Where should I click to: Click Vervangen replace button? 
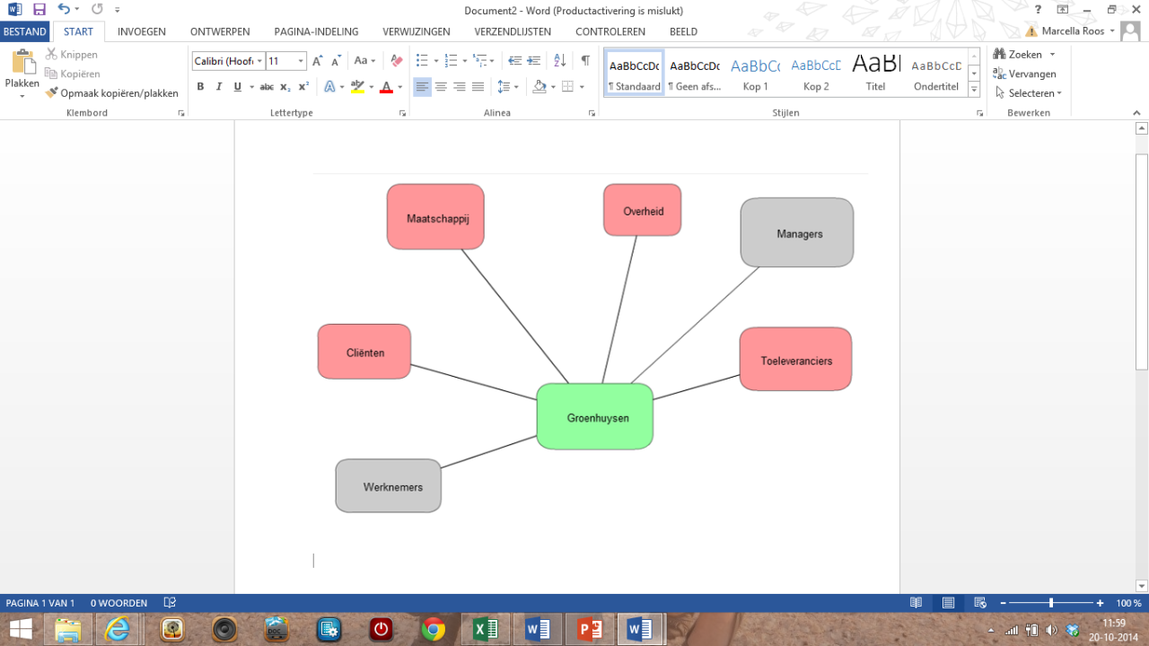click(x=1024, y=74)
